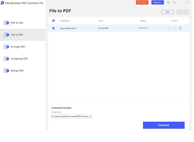Open the hamburger menu icon
The image size is (194, 142).
tap(174, 3)
